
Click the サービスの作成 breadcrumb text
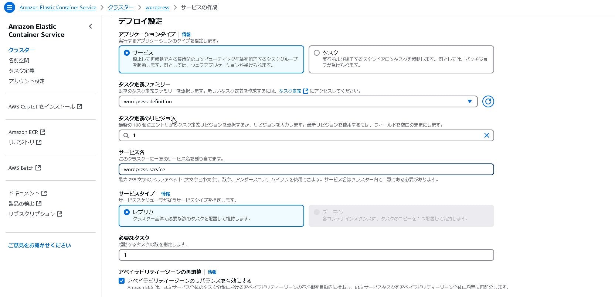click(x=199, y=7)
